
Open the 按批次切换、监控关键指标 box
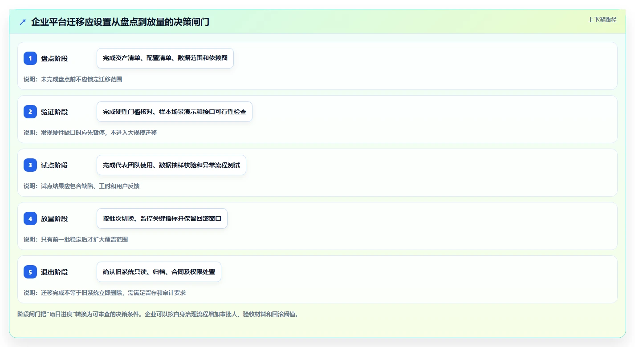[162, 218]
